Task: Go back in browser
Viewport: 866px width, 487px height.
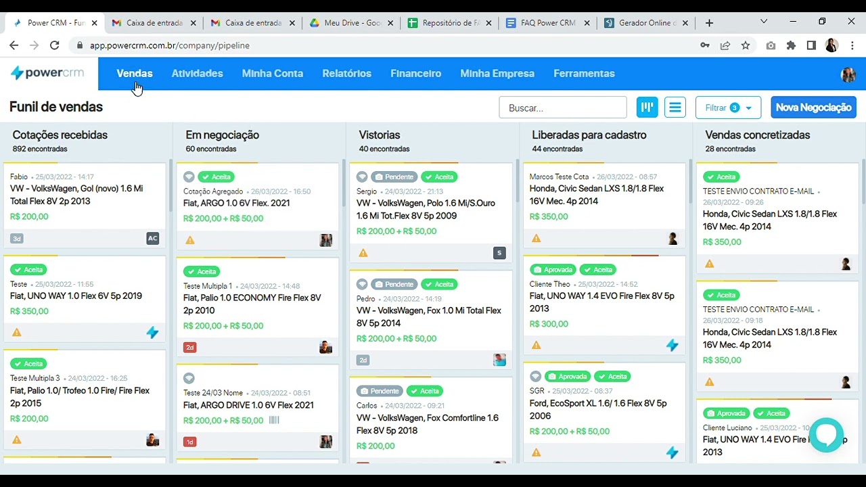Action: [x=14, y=45]
